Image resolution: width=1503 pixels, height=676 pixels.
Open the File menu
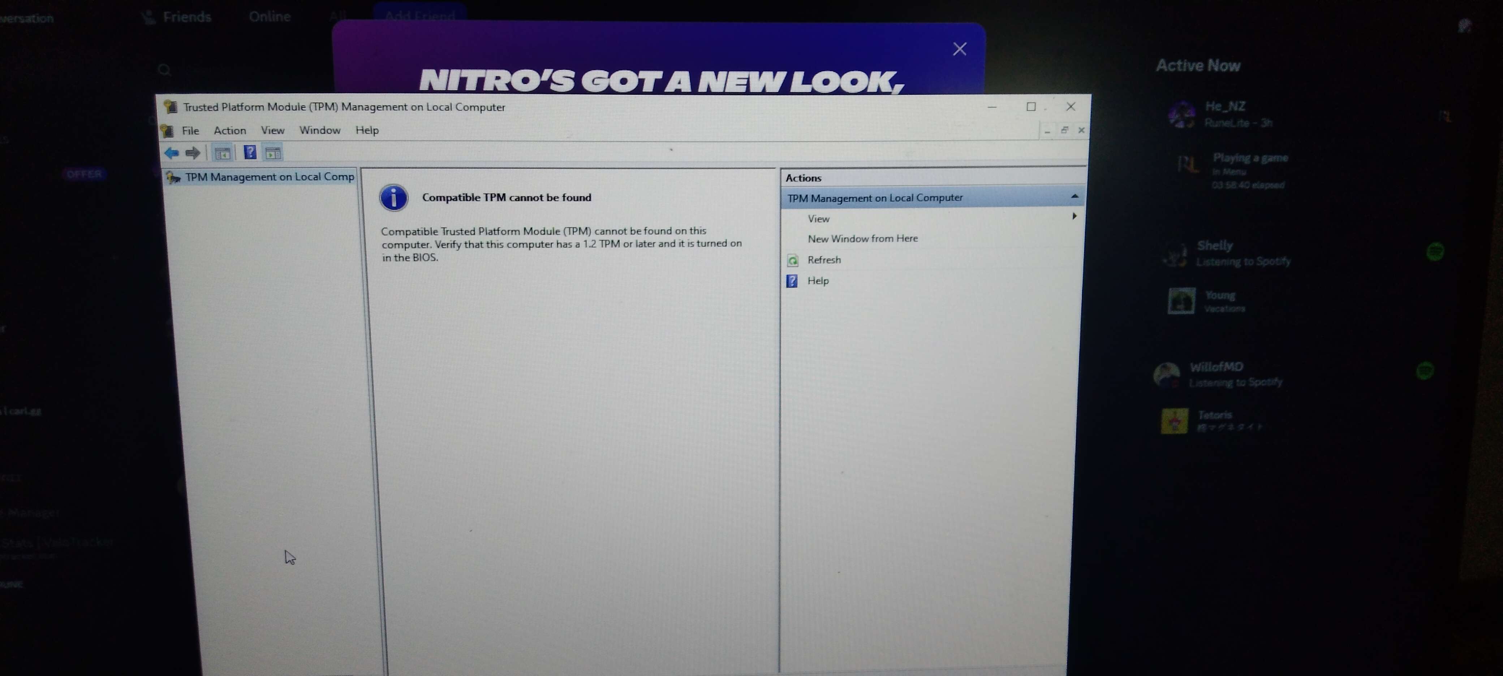click(x=190, y=131)
